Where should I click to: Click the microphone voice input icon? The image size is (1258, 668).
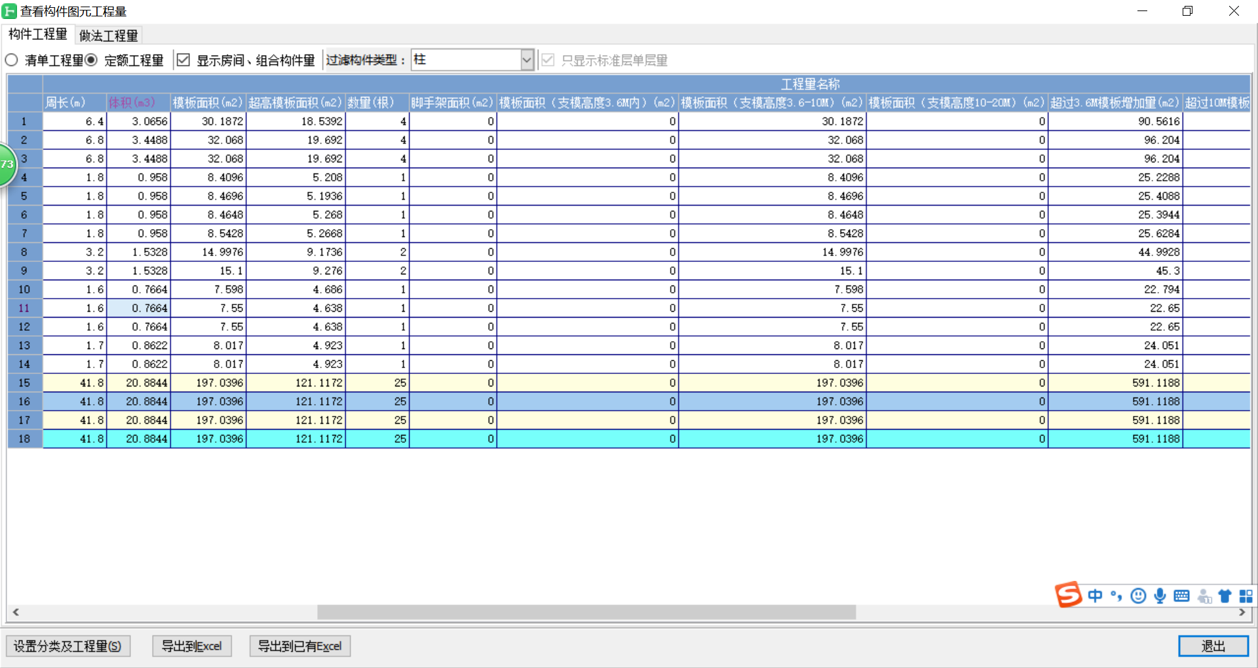pyautogui.click(x=1160, y=595)
